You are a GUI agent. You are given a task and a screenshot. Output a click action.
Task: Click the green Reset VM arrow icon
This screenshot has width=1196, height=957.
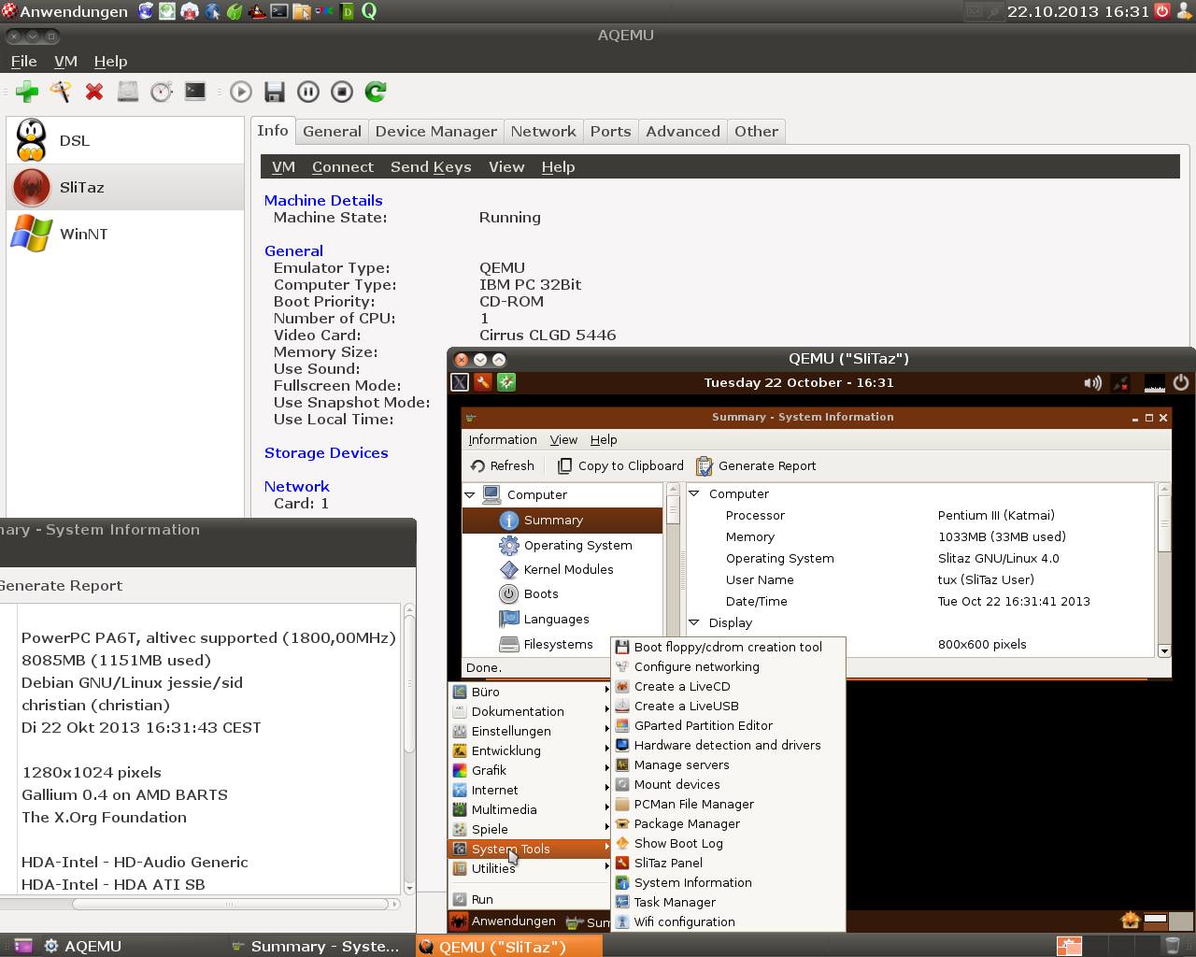[376, 92]
